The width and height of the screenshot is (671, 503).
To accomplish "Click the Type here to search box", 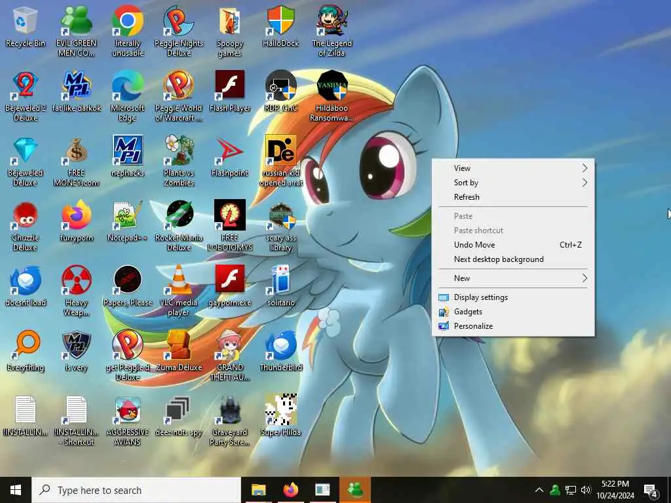I will point(136,490).
